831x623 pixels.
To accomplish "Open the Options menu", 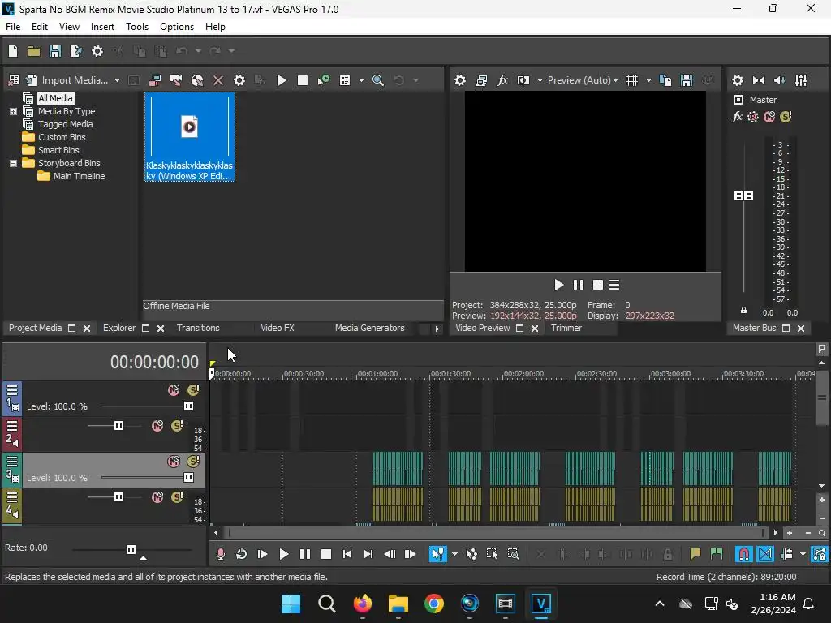I will pos(177,27).
